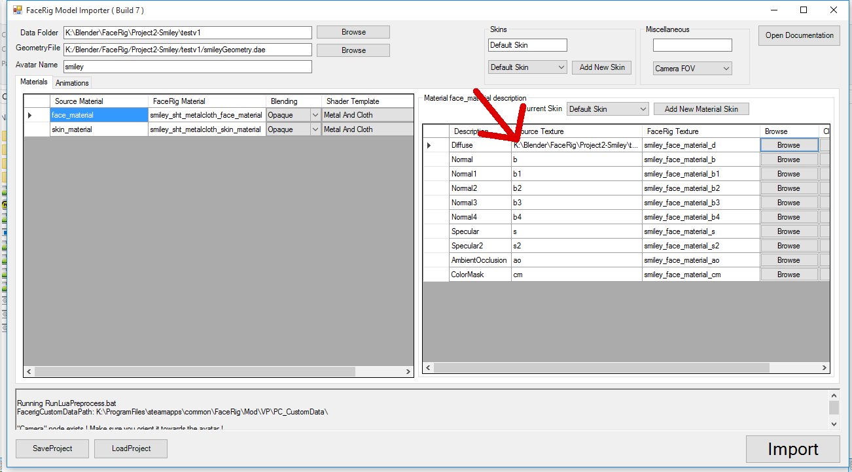Save the project with SaveProject
The height and width of the screenshot is (472, 852).
click(x=52, y=448)
